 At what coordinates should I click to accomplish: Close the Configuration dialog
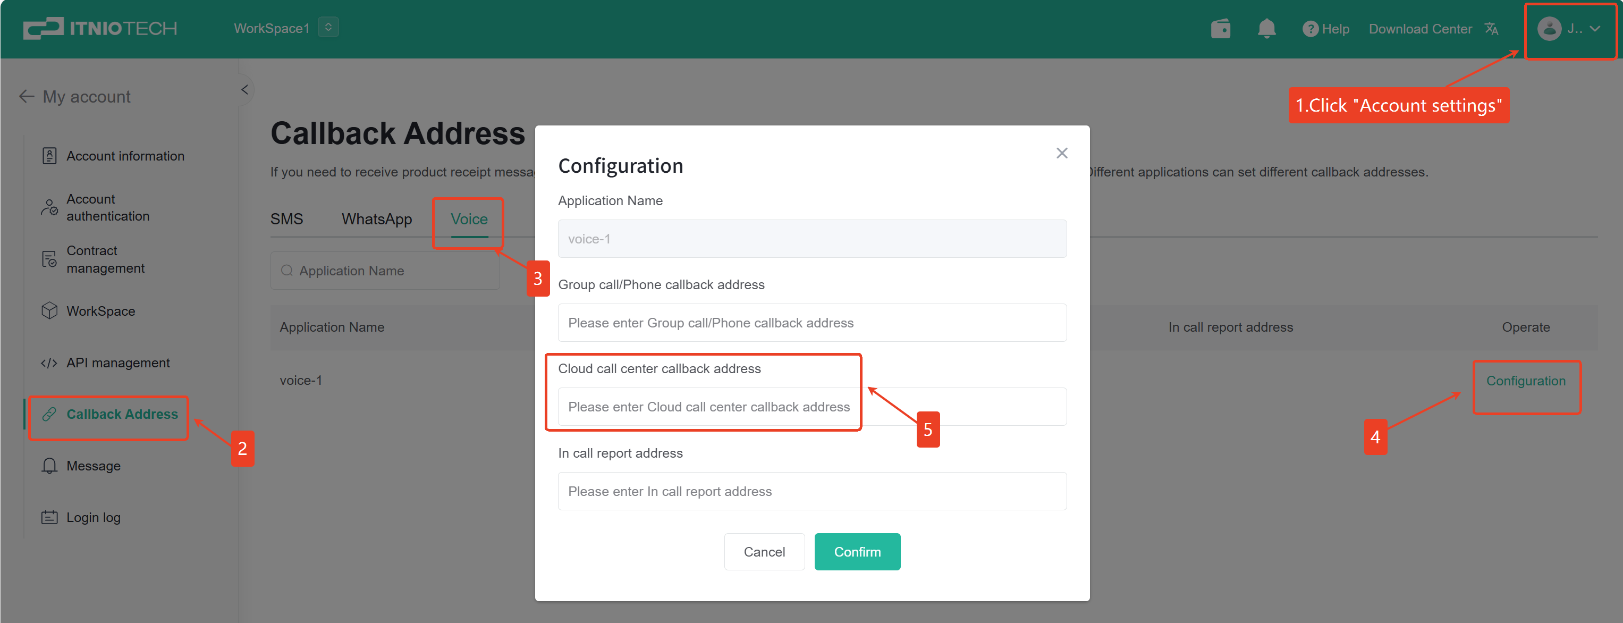pos(1062,153)
